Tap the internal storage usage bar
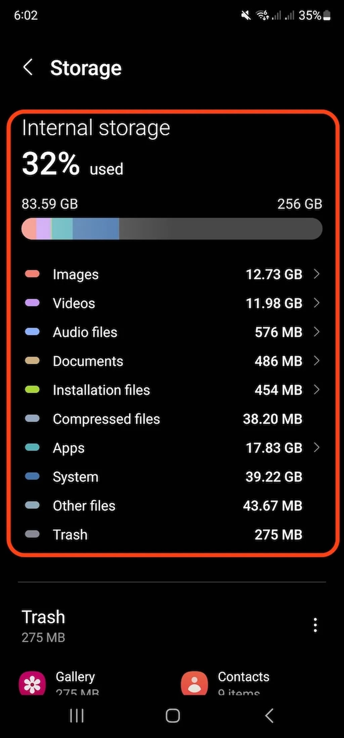Image resolution: width=344 pixels, height=738 pixels. 171,229
